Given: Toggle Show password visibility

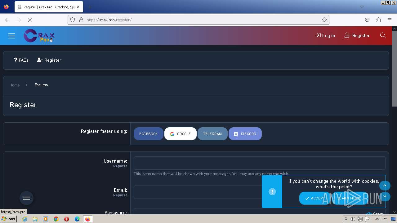Looking at the screenshot, I should [375, 213].
